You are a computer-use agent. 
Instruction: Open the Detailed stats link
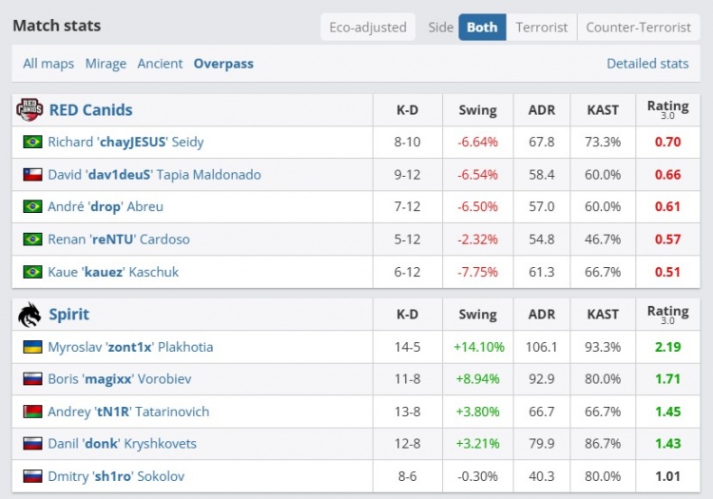(647, 64)
